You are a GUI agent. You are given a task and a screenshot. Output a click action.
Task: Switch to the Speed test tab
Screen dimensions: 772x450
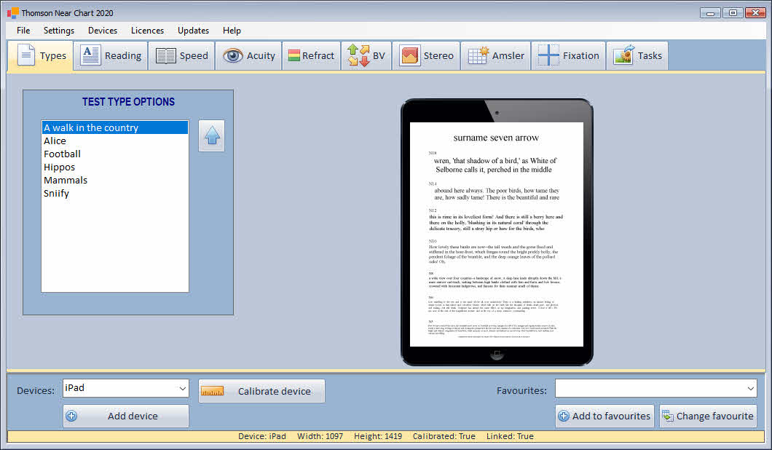pos(182,56)
